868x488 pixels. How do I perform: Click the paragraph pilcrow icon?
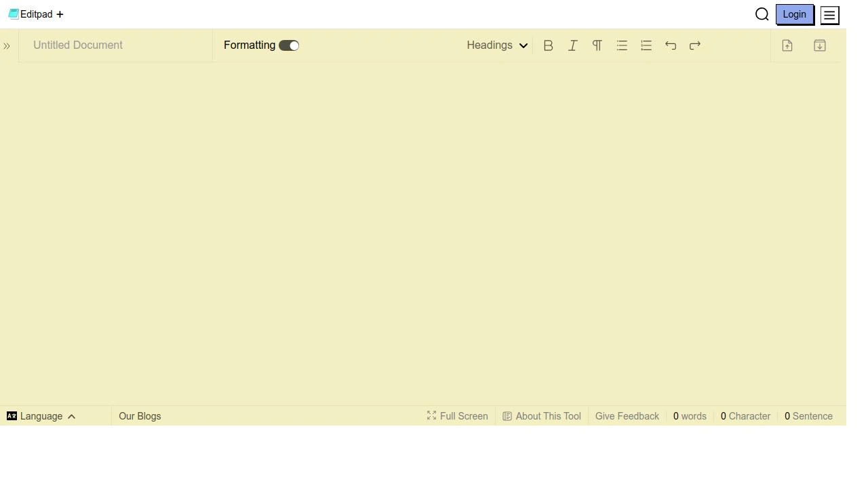click(x=597, y=45)
